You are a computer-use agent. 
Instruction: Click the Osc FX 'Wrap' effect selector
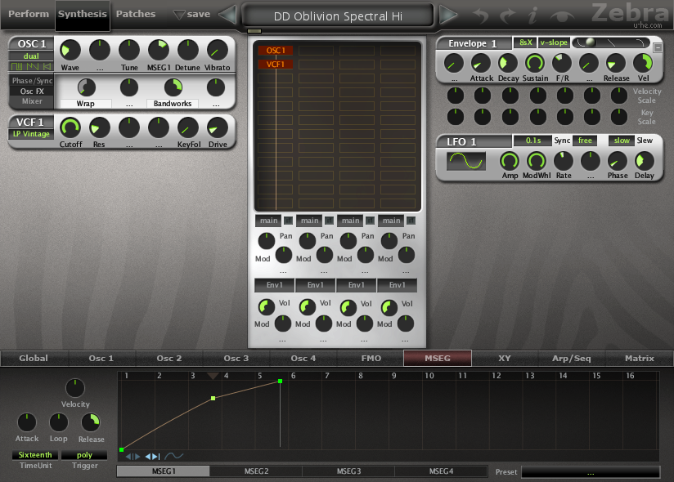(x=86, y=104)
